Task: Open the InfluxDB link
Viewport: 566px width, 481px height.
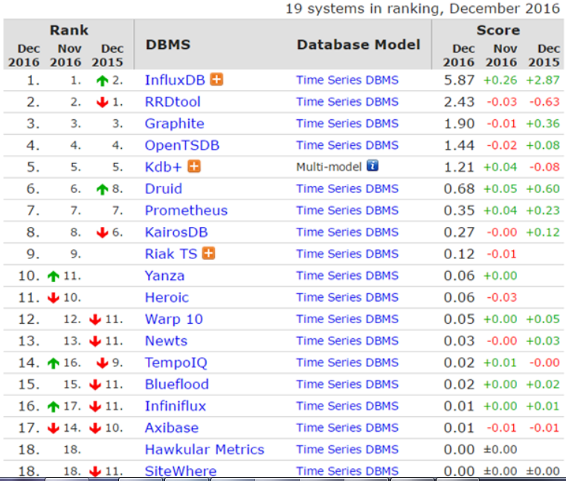Action: (x=175, y=80)
